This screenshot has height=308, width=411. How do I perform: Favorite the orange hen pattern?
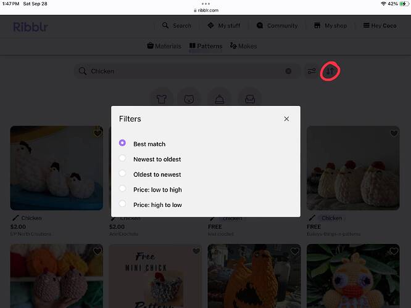click(x=295, y=251)
